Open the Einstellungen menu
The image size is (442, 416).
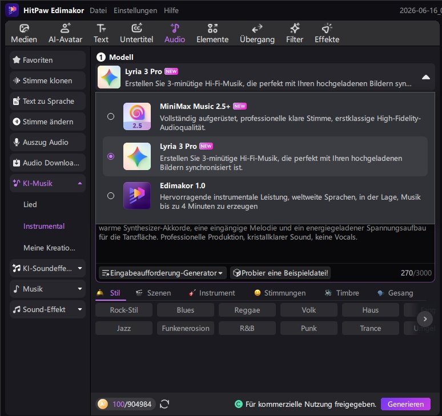(x=135, y=10)
